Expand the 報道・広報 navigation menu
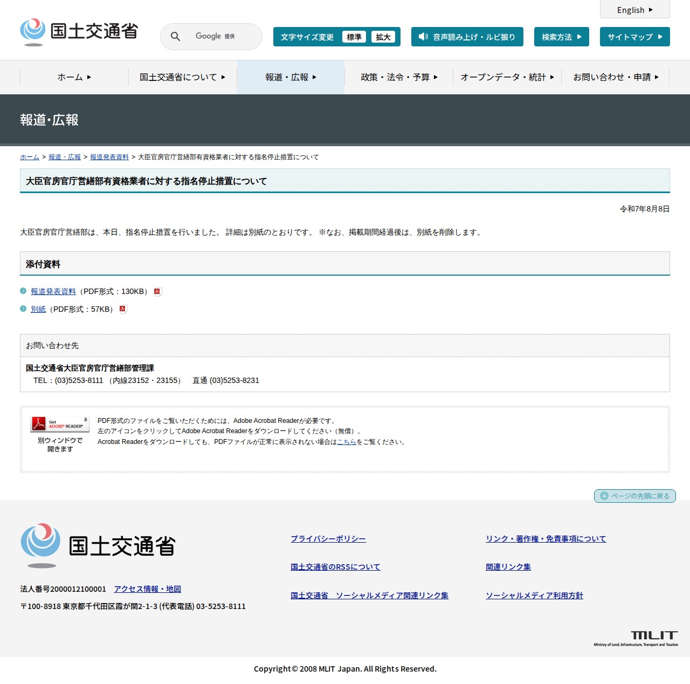Screen dimensions: 690x684 [291, 77]
